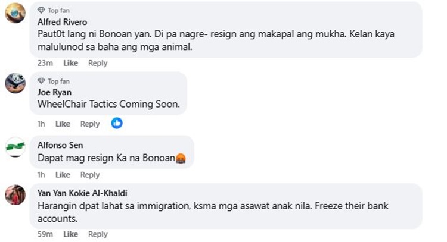Like Yan Yan Kokie Al-Khaldi's comment

pos(71,234)
